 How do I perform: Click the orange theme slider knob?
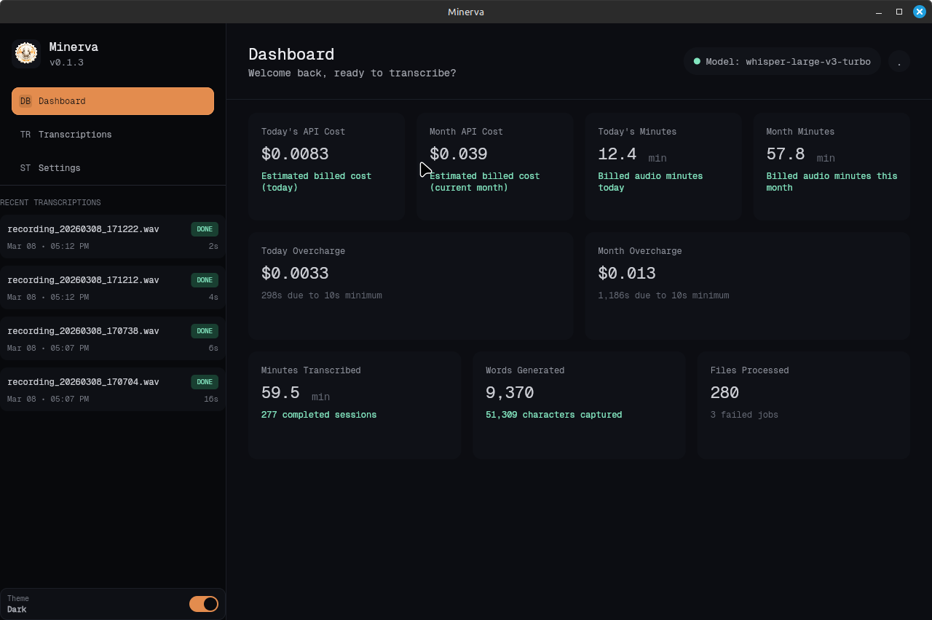pyautogui.click(x=211, y=604)
